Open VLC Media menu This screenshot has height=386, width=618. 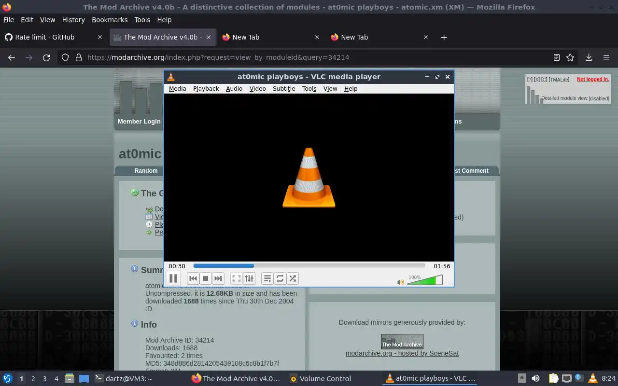[177, 88]
